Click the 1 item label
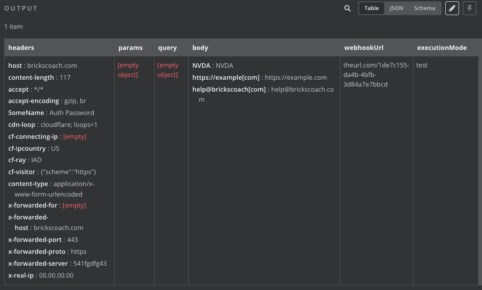Image resolution: width=482 pixels, height=290 pixels. point(13,27)
